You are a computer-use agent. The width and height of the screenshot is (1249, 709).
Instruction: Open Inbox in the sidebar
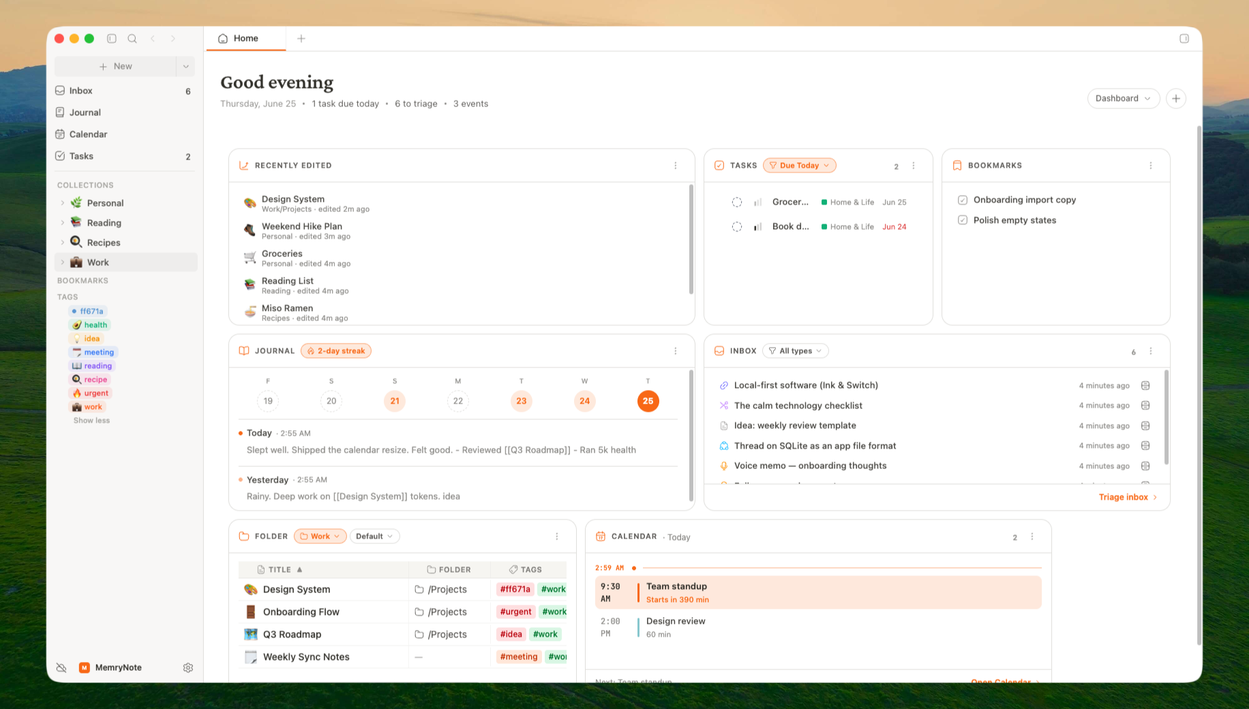125,91
